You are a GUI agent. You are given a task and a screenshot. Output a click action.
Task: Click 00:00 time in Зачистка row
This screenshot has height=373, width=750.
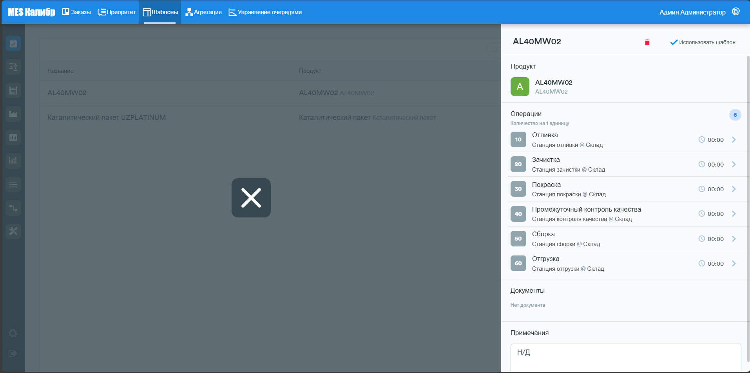(716, 165)
